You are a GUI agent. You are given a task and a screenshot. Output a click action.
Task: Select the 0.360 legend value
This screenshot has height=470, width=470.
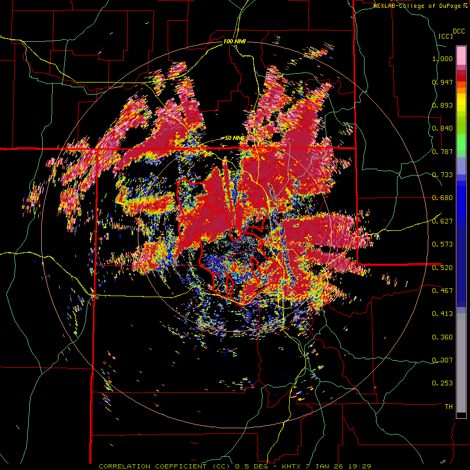click(442, 337)
